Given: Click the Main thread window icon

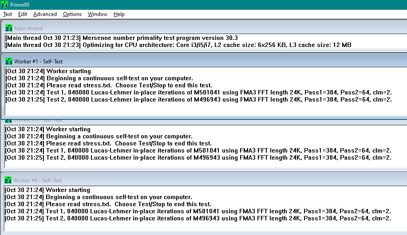Looking at the screenshot, I should (9, 28).
